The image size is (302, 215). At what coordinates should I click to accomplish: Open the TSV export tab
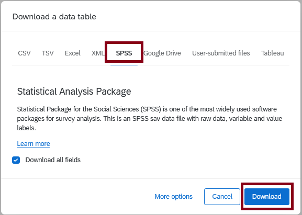click(x=48, y=53)
